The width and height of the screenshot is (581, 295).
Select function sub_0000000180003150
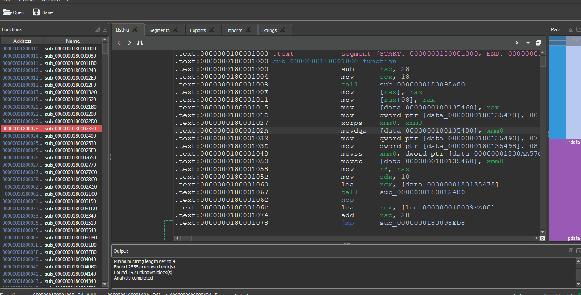click(x=51, y=201)
